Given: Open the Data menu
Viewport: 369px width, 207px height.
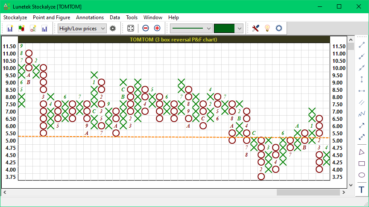Looking at the screenshot, I should pos(115,17).
